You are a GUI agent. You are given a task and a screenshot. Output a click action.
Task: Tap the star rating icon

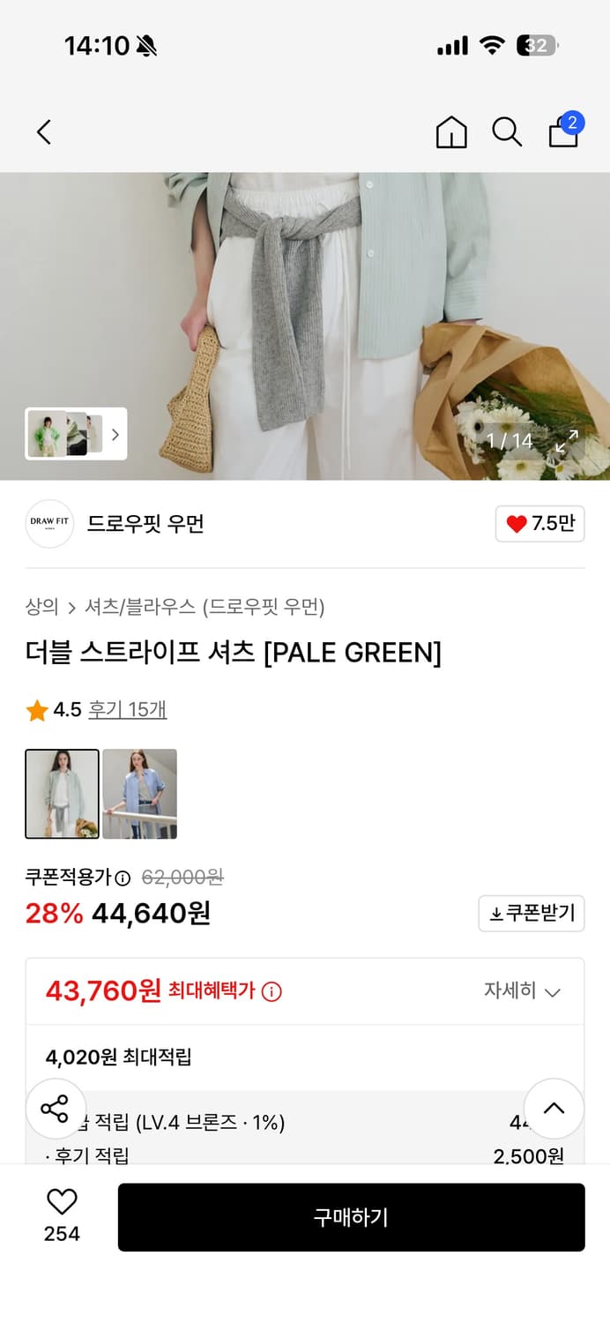36,708
